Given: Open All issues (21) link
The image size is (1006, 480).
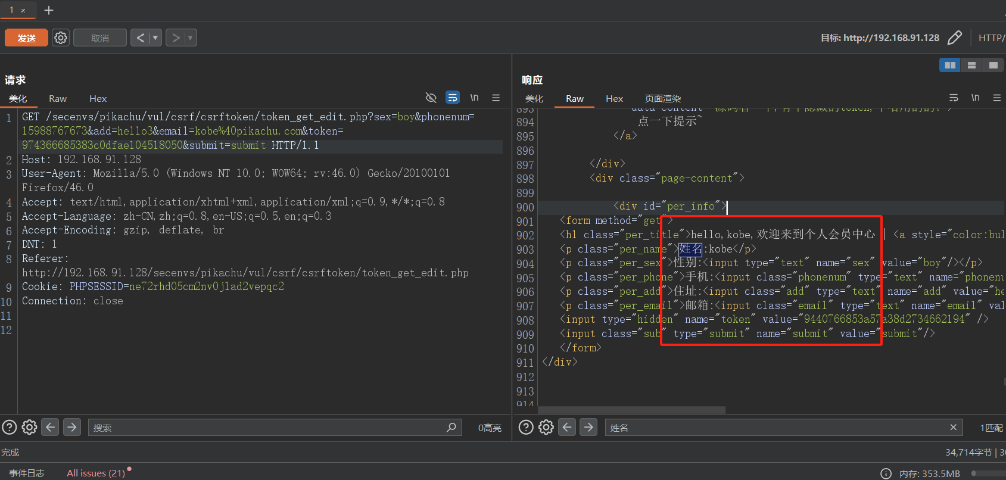Looking at the screenshot, I should coord(96,473).
